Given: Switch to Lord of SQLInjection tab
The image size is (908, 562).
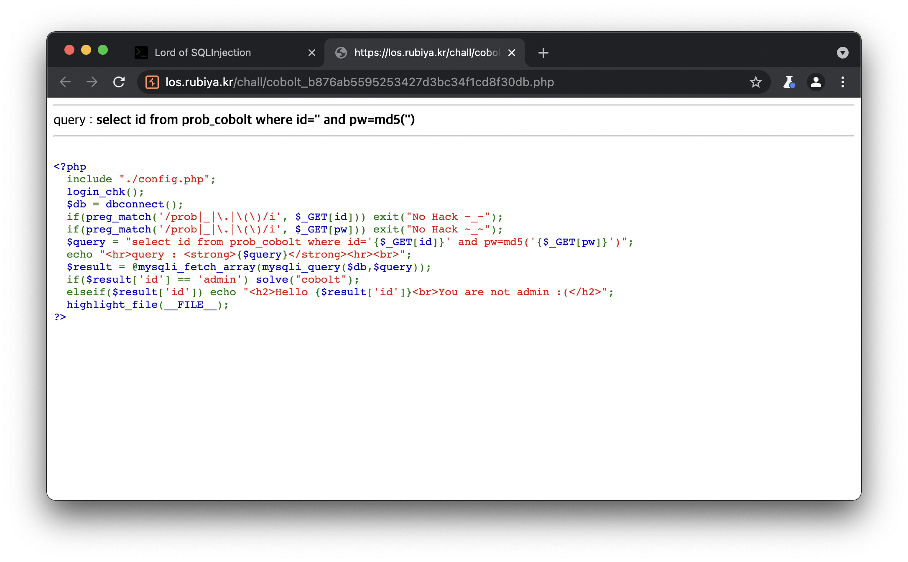Looking at the screenshot, I should (203, 53).
